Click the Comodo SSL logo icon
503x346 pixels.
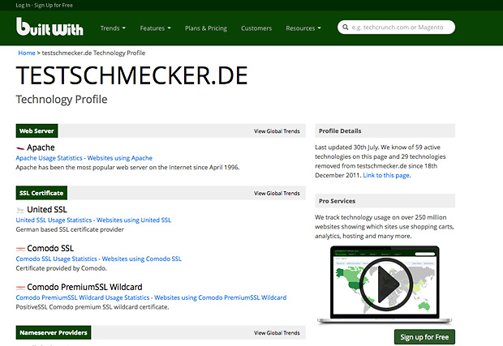coord(20,249)
